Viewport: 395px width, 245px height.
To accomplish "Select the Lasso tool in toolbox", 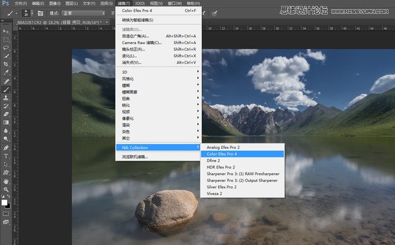I will point(6,47).
